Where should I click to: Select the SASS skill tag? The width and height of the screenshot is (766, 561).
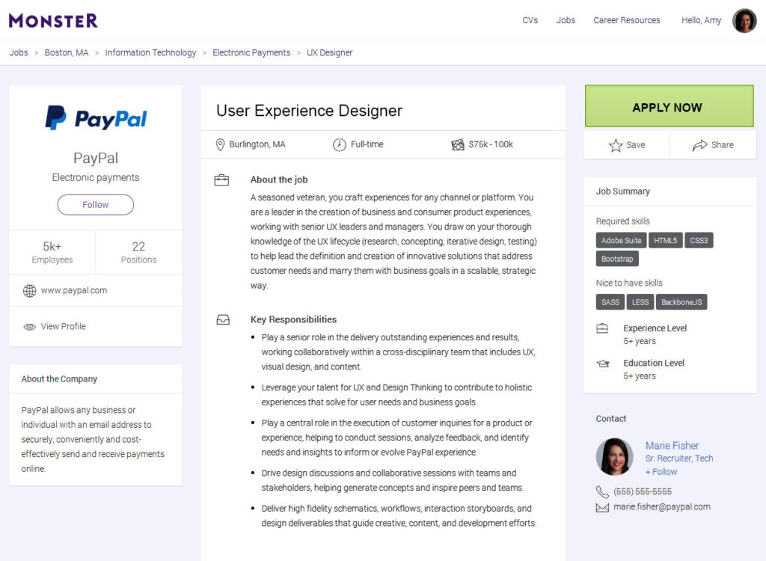point(610,302)
